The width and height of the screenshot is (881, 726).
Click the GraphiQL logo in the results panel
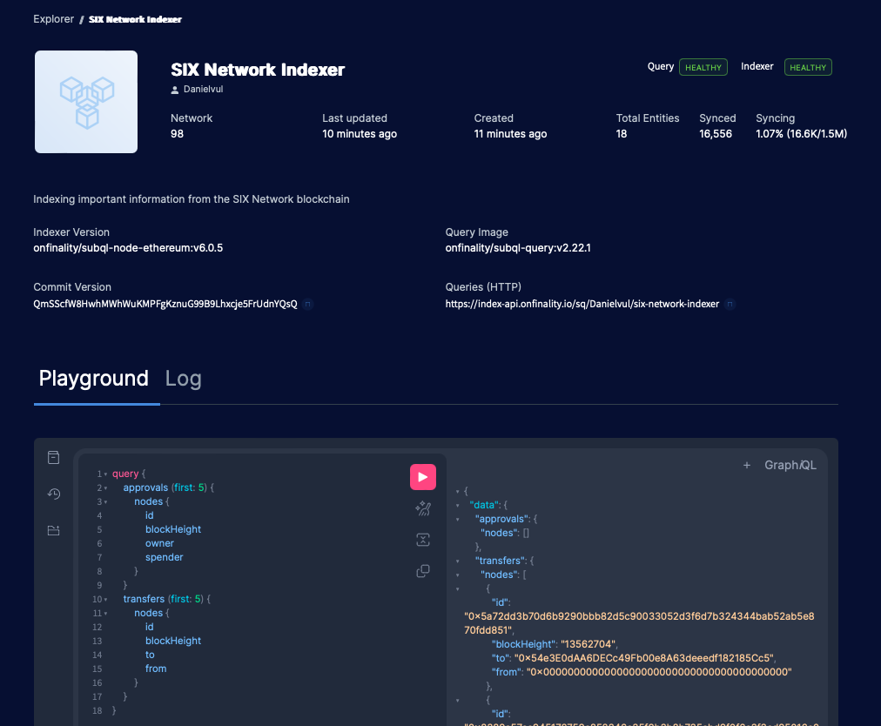[790, 465]
